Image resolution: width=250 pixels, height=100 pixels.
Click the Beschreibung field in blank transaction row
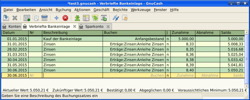coord(72,76)
